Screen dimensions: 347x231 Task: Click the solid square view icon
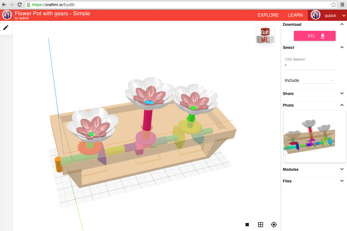click(247, 225)
